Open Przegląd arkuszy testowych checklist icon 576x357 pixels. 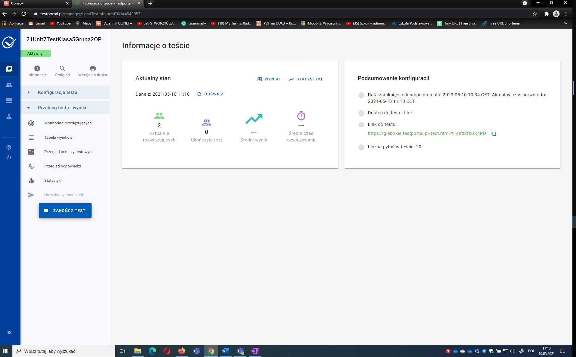[x=31, y=152]
